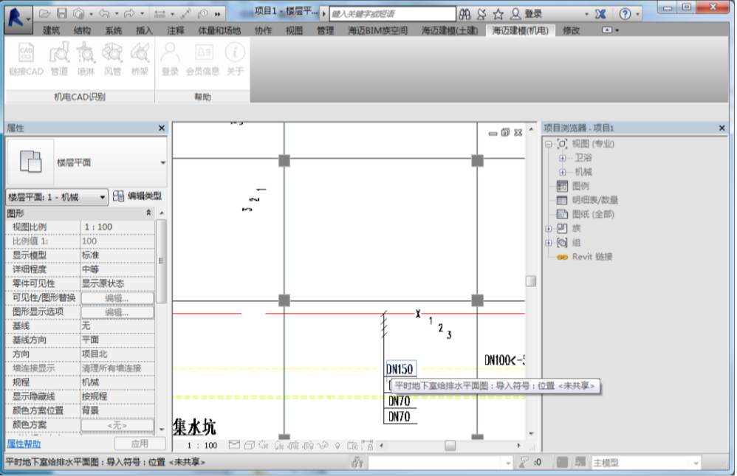The image size is (737, 476).
Task: Switch to the 注释 tab
Action: coord(175,30)
